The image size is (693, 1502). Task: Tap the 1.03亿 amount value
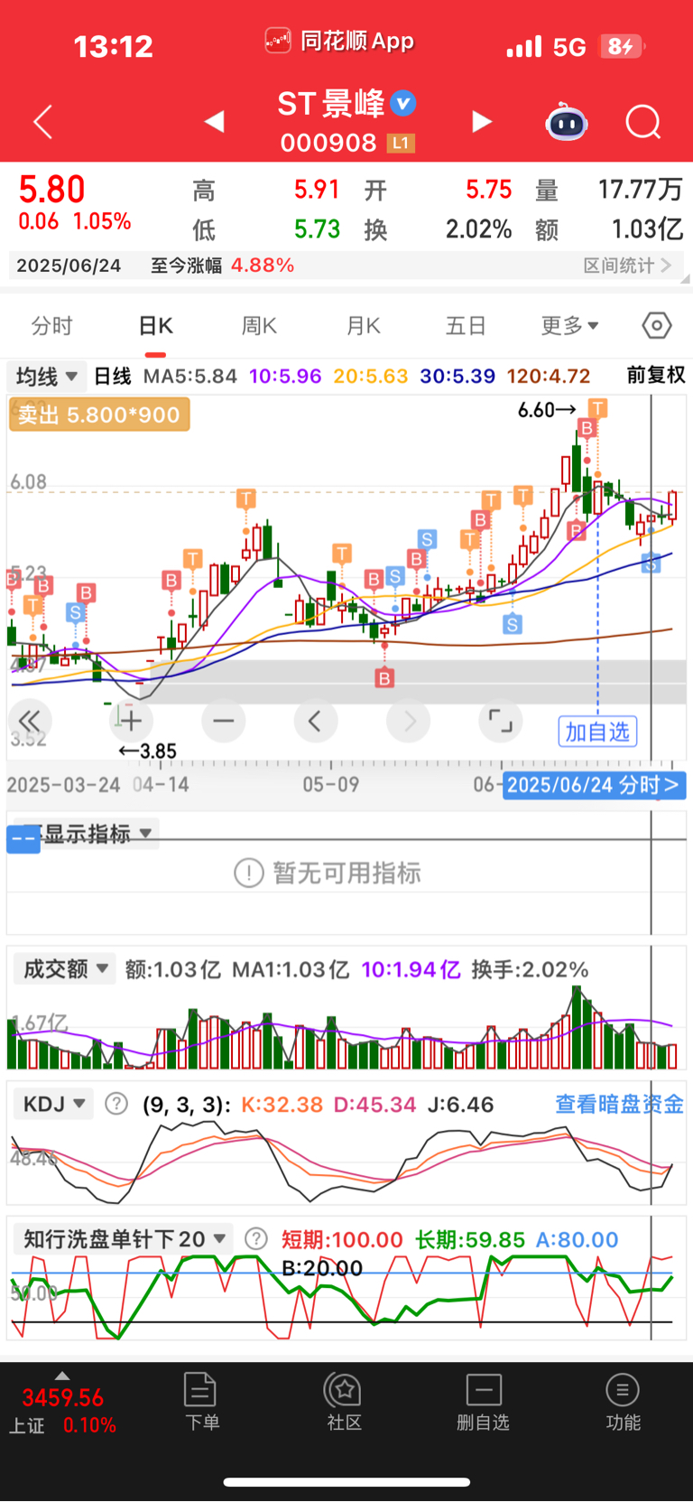[x=647, y=229]
